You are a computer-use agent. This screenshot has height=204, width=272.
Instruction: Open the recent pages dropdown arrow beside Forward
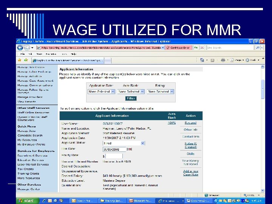(x=32, y=48)
